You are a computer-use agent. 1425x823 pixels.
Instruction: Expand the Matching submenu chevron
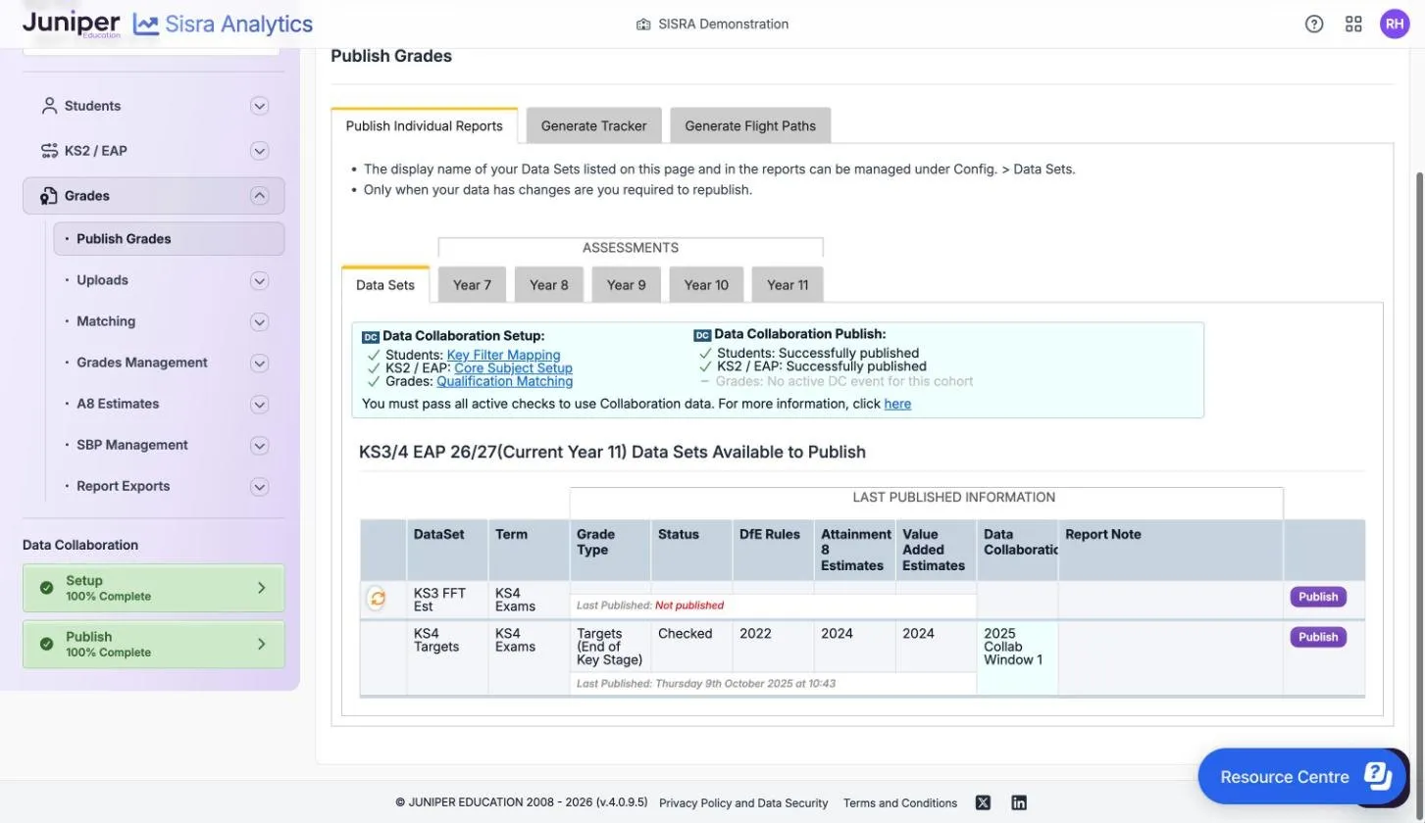259,322
